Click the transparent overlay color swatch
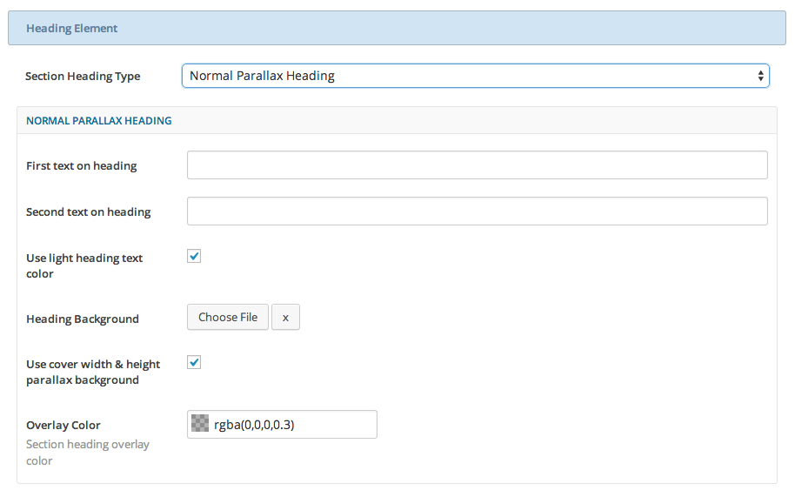The height and width of the screenshot is (497, 795). 200,424
